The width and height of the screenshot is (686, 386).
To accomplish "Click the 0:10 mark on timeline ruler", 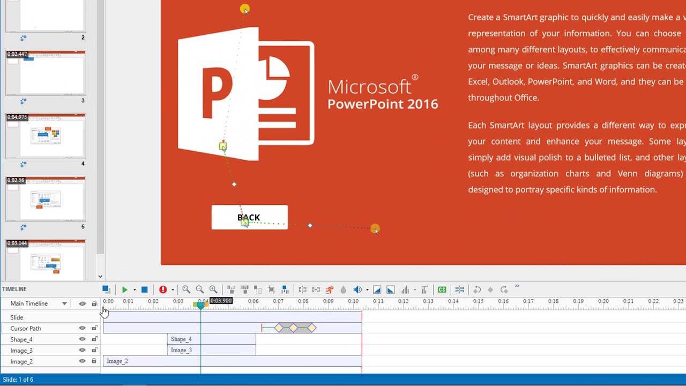I will [353, 302].
